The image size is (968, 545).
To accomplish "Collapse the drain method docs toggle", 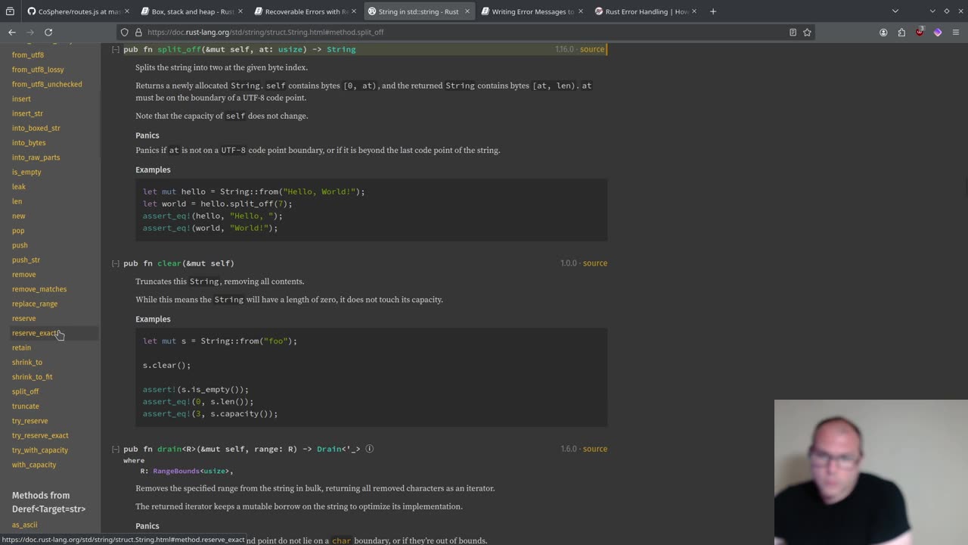I will tap(116, 449).
